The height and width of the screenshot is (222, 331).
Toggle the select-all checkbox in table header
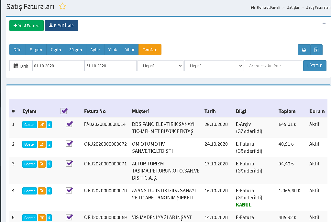[64, 111]
